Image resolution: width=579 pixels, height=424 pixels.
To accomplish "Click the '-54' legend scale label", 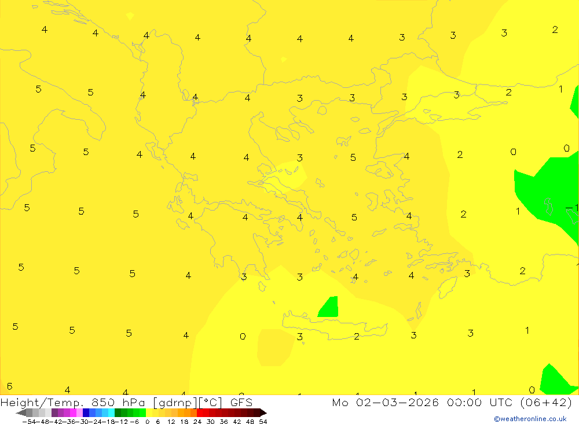I will point(29,422).
